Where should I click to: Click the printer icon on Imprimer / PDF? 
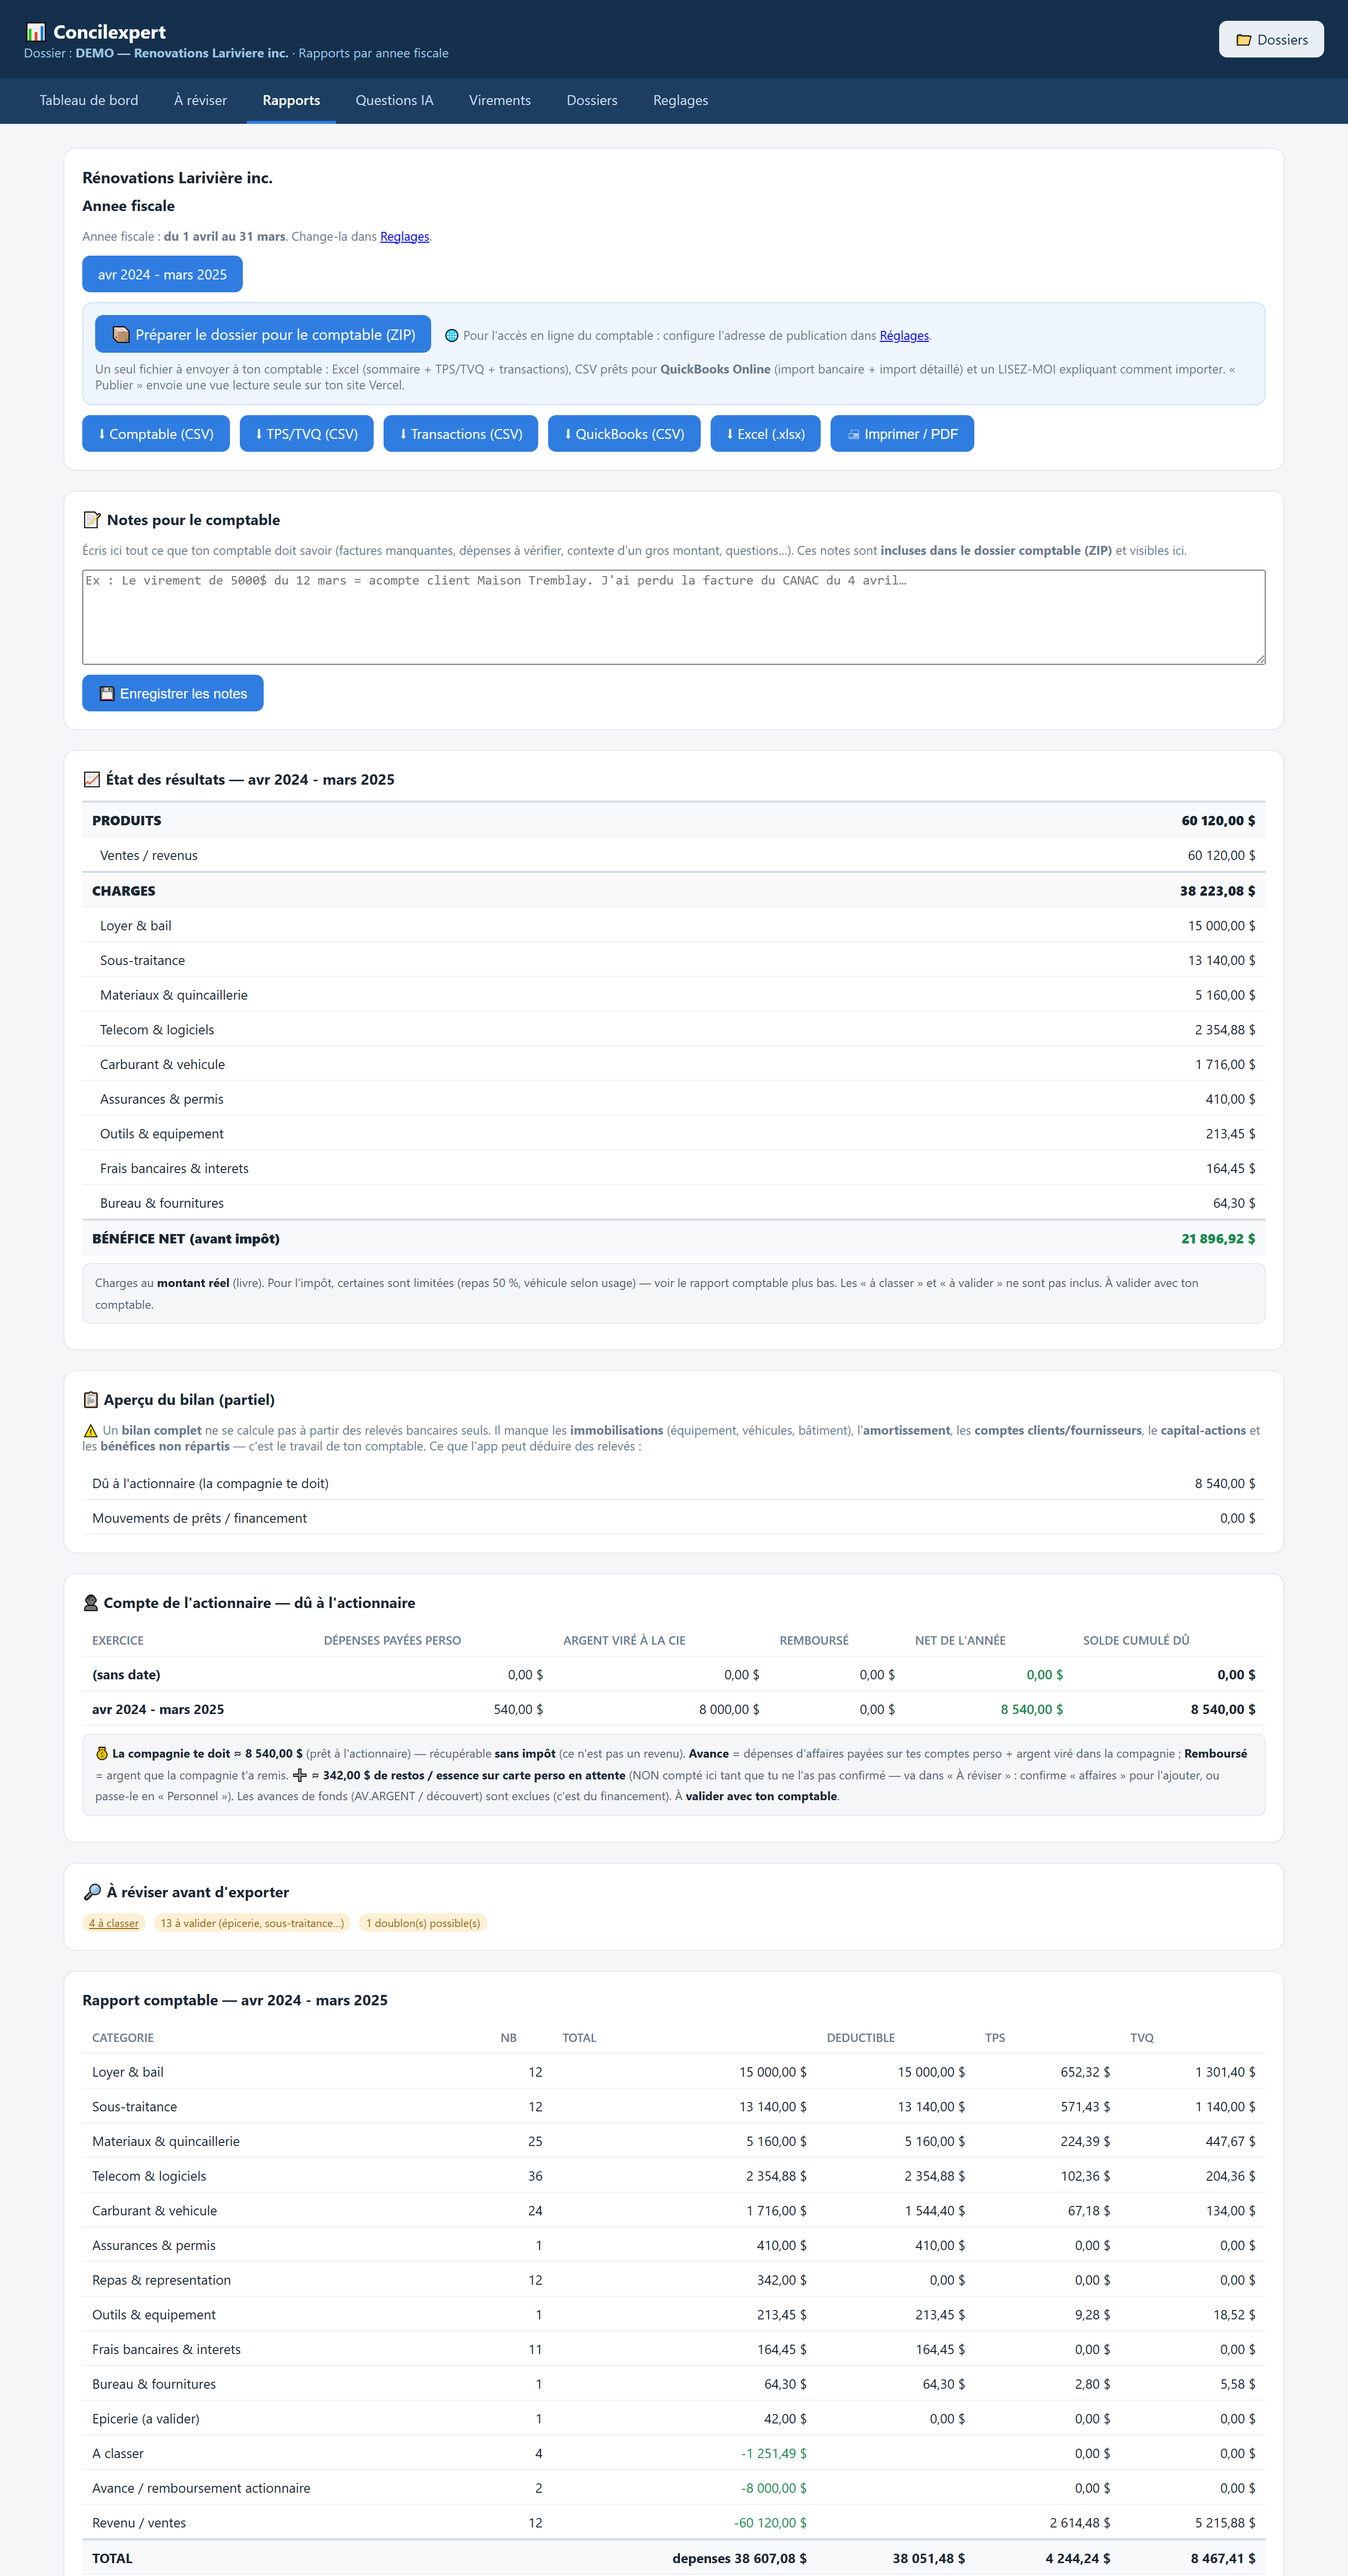pyautogui.click(x=853, y=434)
